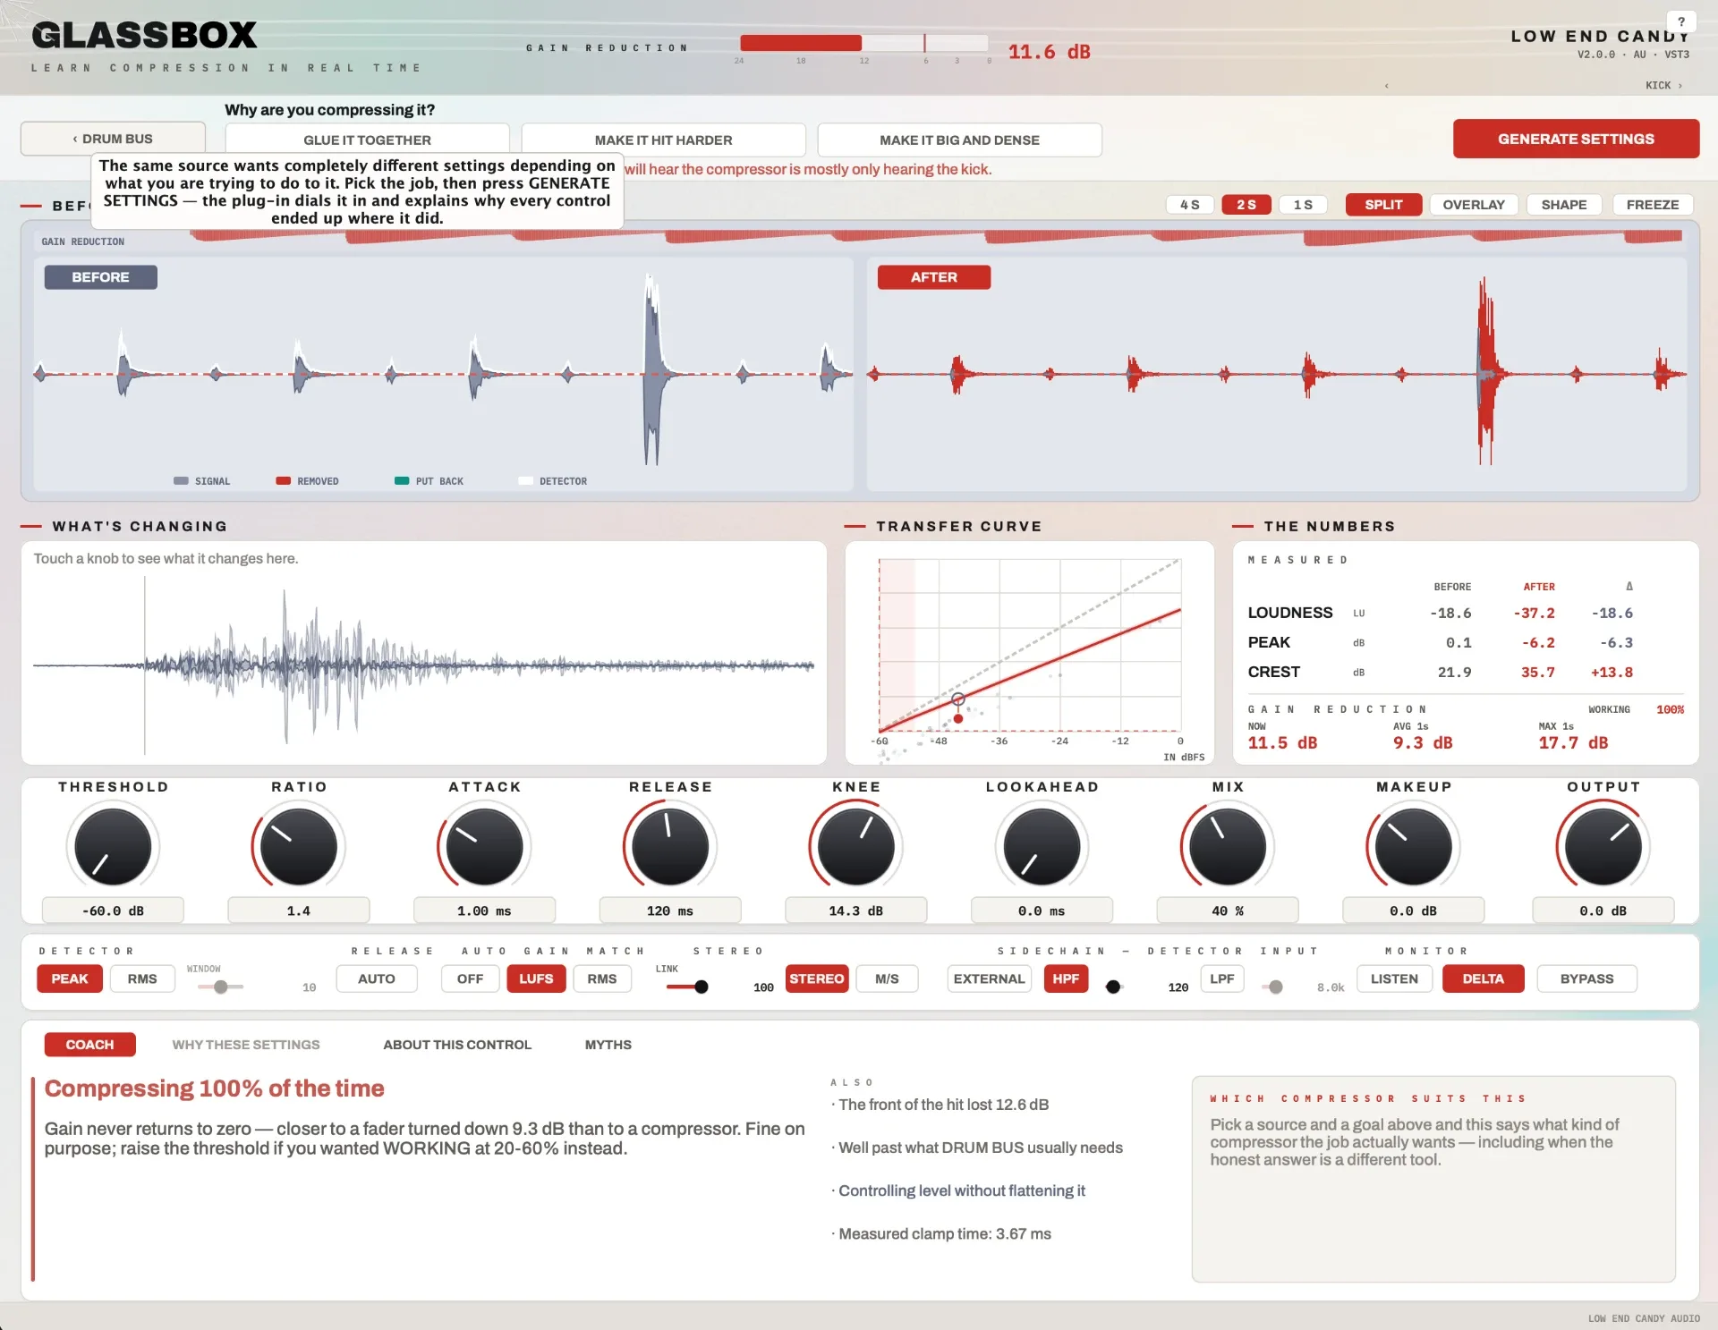The height and width of the screenshot is (1330, 1718).
Task: Toggle the BYPASS button
Action: 1586,978
